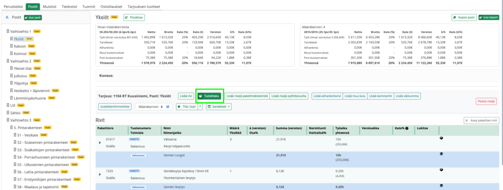Image resolution: width=503 pixels, height=190 pixels.
Task: Expand package row 01017 Väliseinä
Action: coord(100,142)
